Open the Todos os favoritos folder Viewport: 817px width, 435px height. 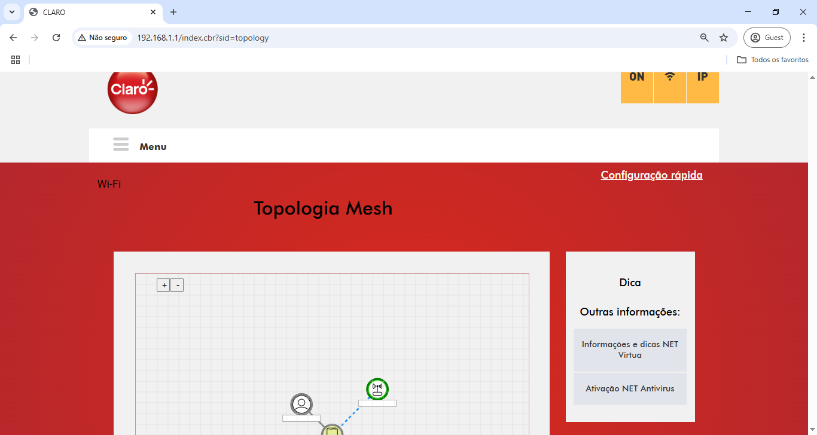[773, 60]
